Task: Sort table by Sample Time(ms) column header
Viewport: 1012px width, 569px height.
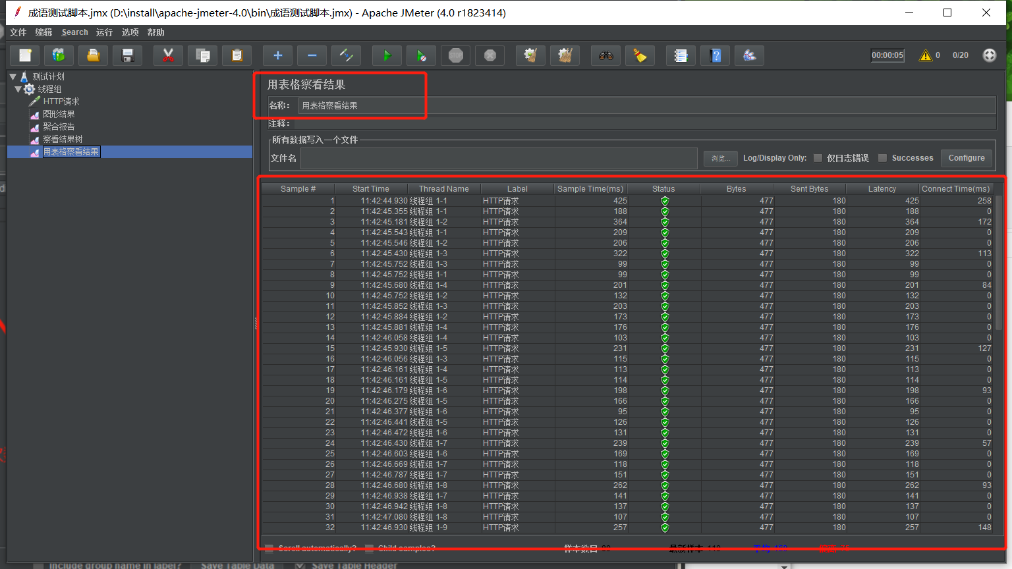Action: point(590,189)
